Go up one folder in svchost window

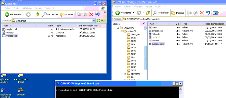click(38, 14)
